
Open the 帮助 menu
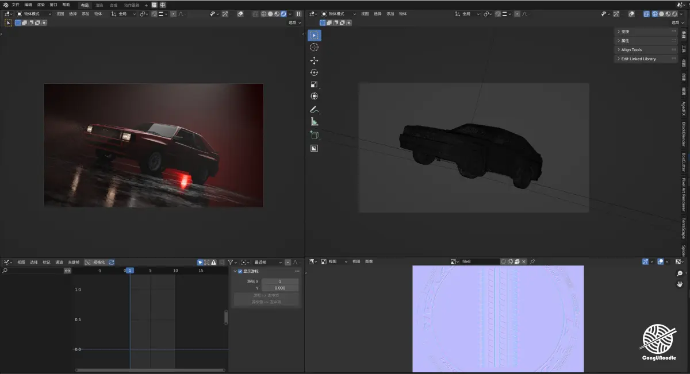[66, 5]
